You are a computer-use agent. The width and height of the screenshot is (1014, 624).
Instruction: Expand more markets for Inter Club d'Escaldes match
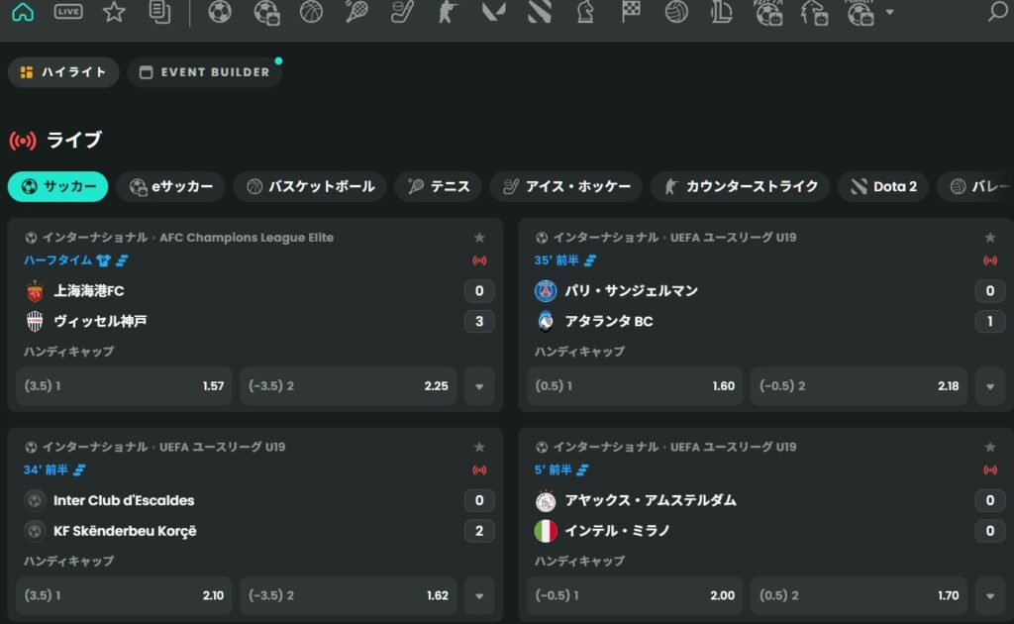point(479,595)
